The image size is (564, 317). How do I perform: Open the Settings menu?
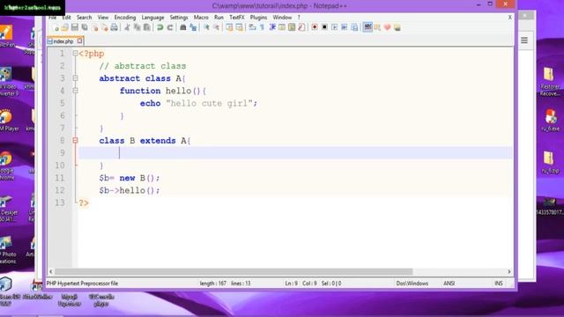(x=179, y=18)
